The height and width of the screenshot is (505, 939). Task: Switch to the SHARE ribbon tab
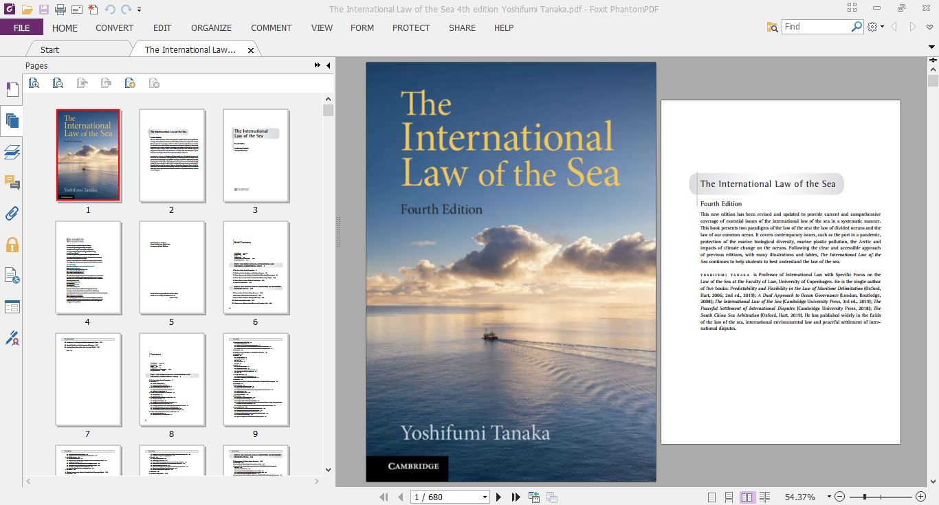(462, 27)
